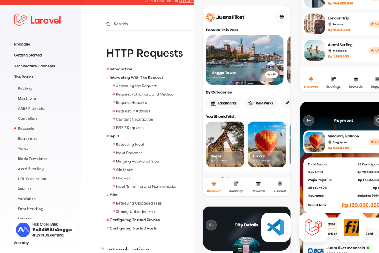
Task: Toggle dark mode in the JuaraTiket header
Action: (x=281, y=17)
